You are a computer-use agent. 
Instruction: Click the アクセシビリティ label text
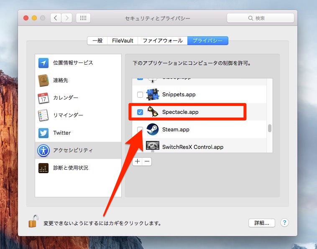tap(73, 150)
